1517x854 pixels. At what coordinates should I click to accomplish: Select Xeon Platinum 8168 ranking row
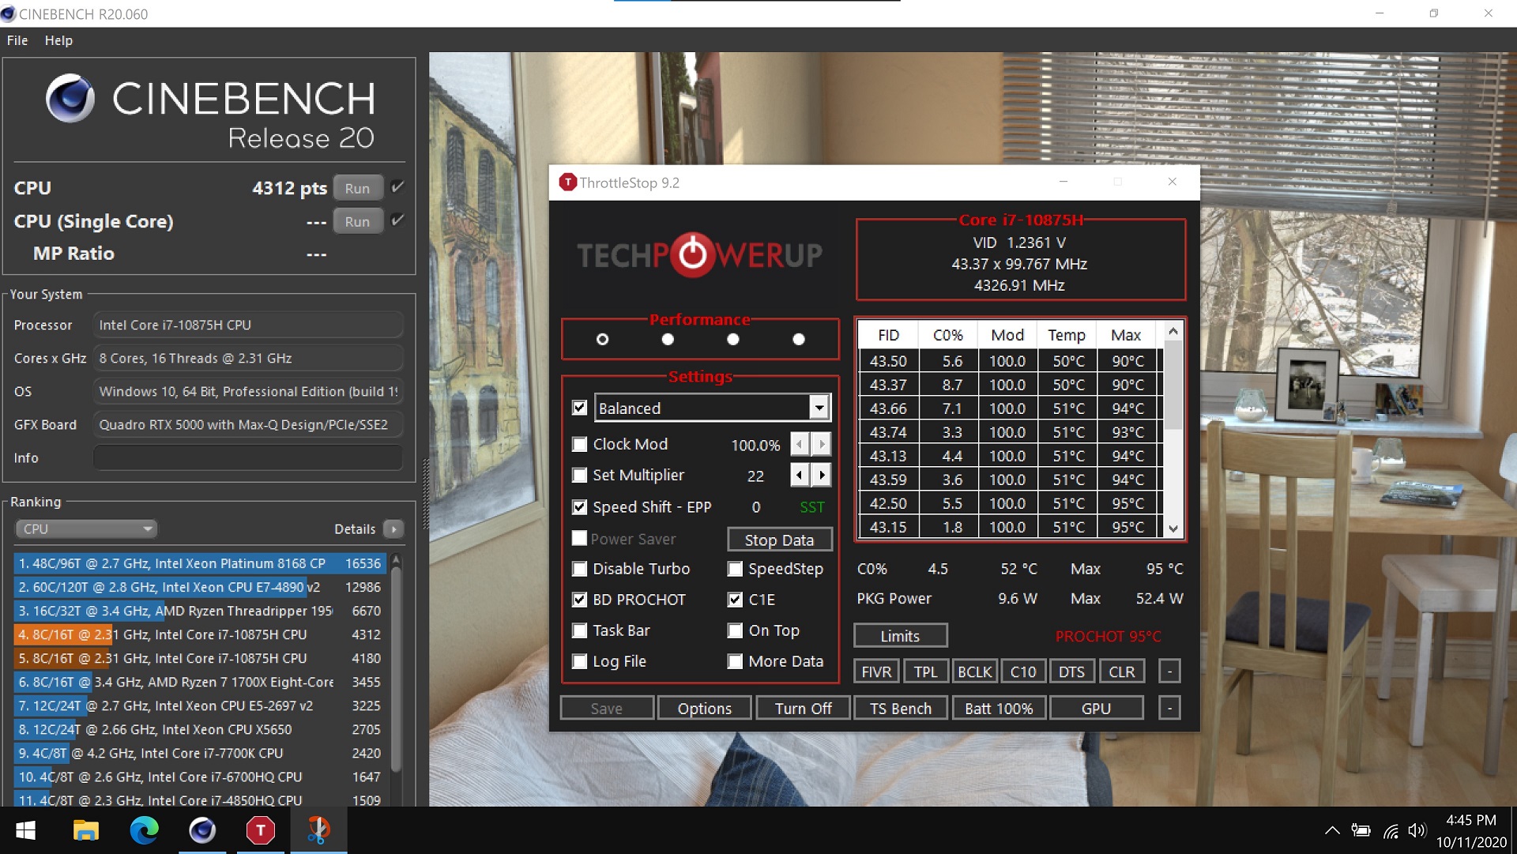(200, 563)
